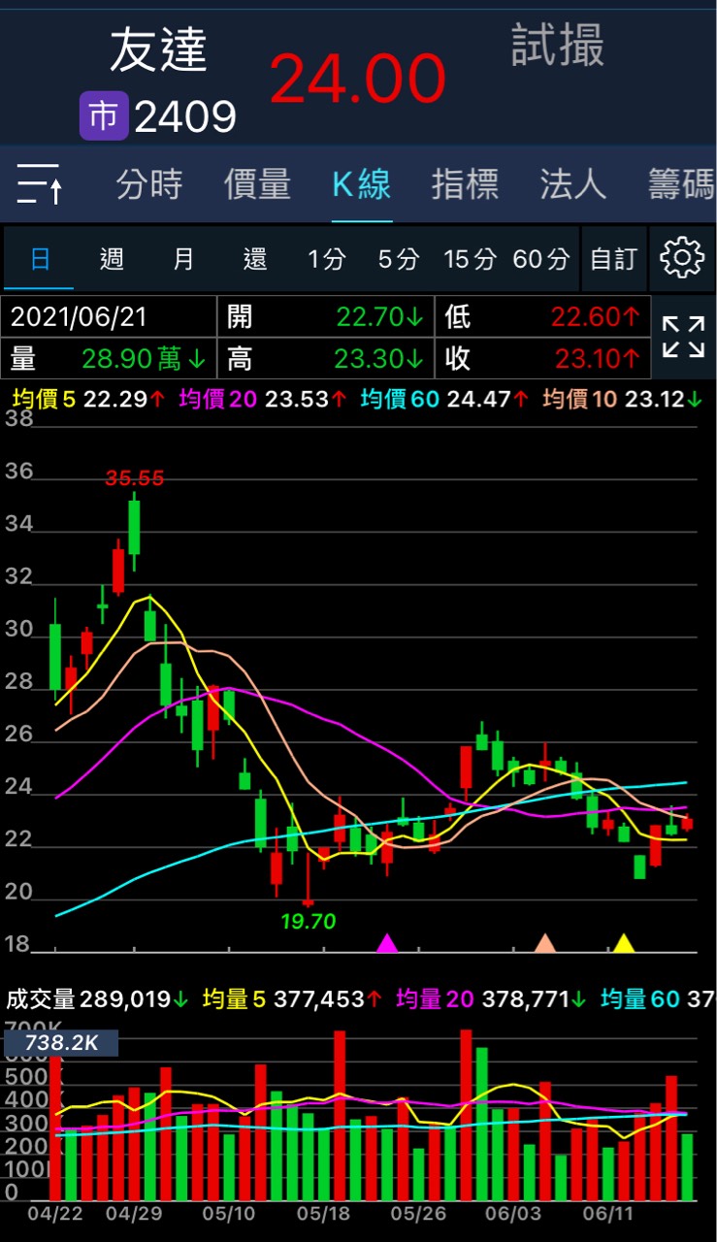Tap the peach triangle event marker
Image resolution: width=717 pixels, height=1242 pixels.
pos(545,943)
